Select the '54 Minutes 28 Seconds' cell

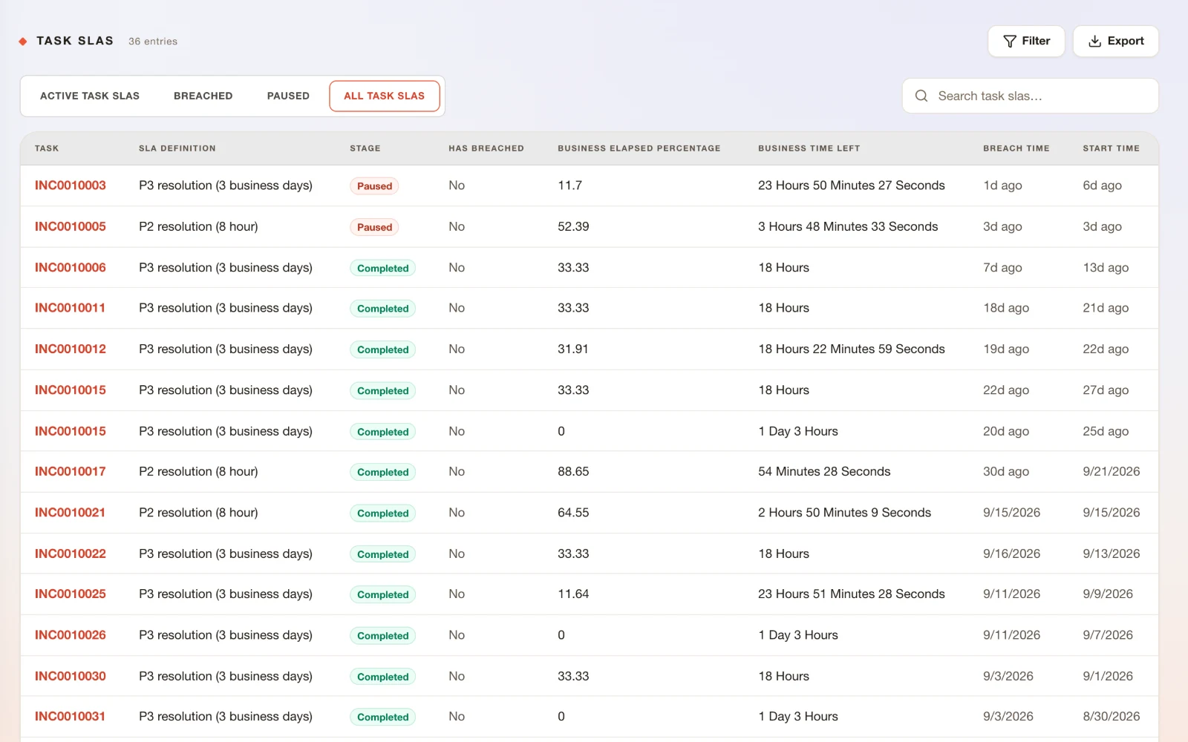824,471
